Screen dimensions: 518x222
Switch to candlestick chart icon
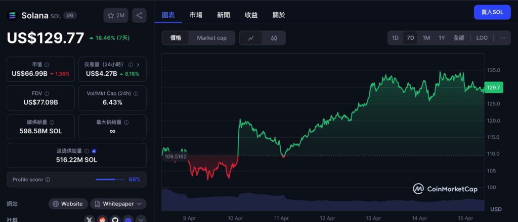pyautogui.click(x=274, y=38)
